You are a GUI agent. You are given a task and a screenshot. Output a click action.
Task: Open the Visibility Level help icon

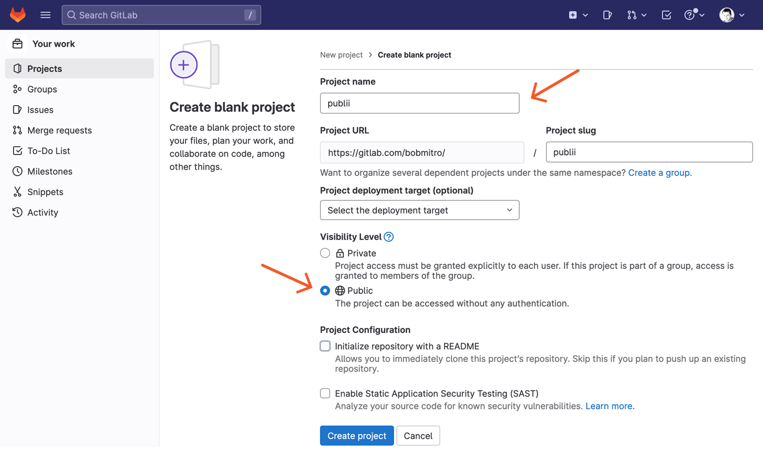click(x=388, y=237)
